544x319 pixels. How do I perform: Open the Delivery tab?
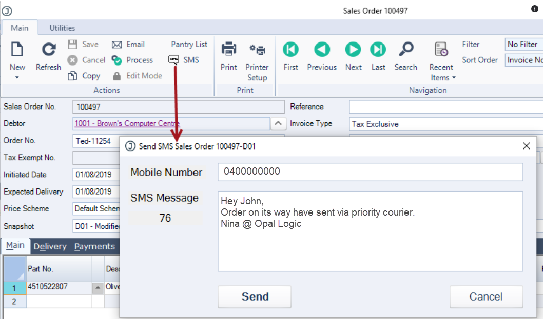50,246
